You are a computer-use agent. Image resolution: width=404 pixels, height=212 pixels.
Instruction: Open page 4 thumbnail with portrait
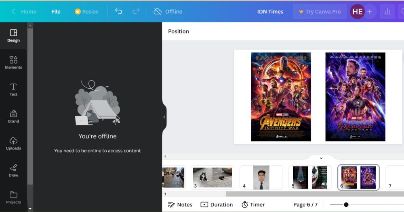[x=261, y=178]
